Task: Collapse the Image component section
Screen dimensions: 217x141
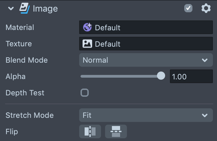Action: click(11, 9)
